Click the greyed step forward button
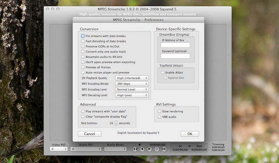 [x=157, y=149]
